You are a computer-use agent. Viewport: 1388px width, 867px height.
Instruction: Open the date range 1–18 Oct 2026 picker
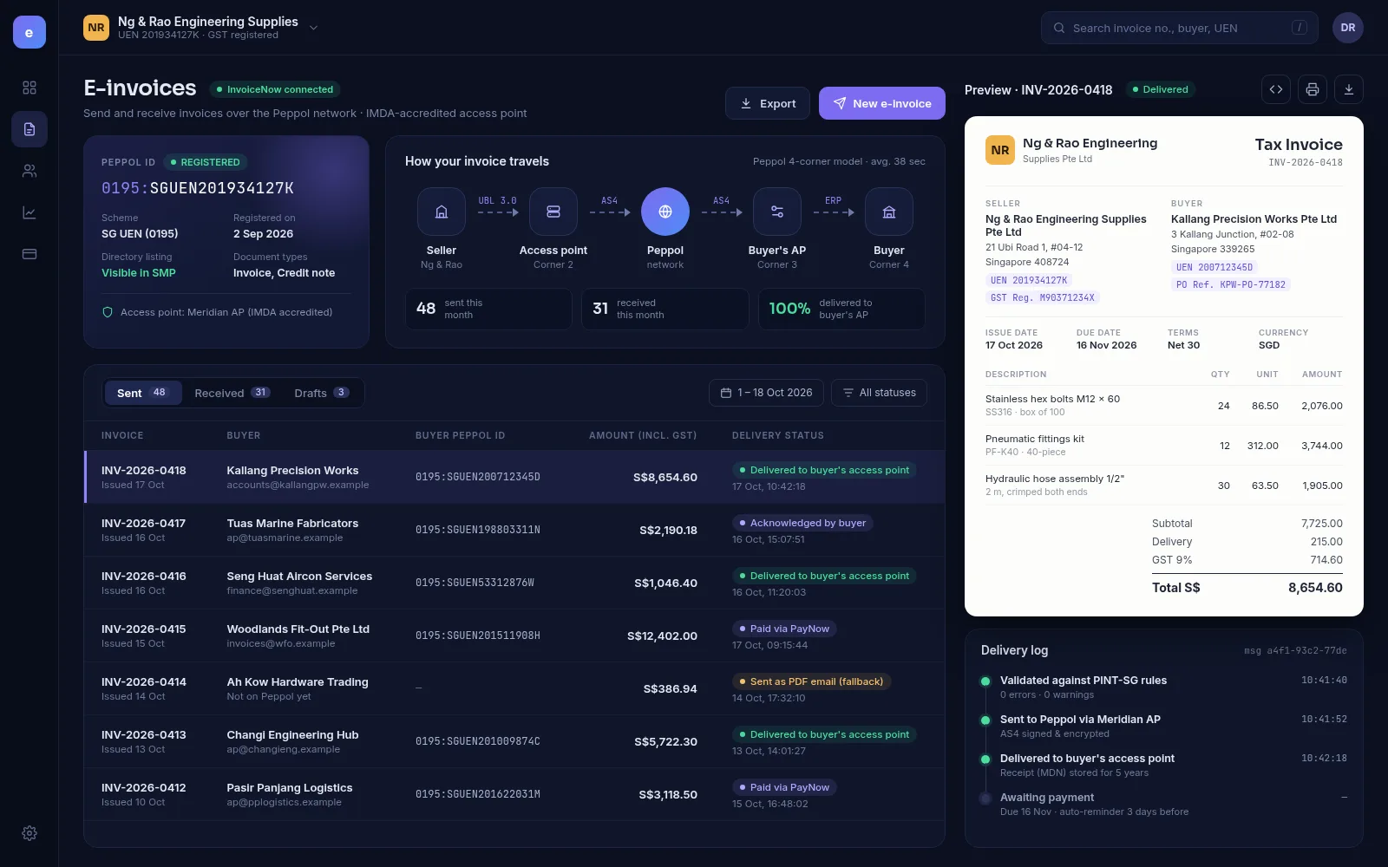click(x=767, y=393)
